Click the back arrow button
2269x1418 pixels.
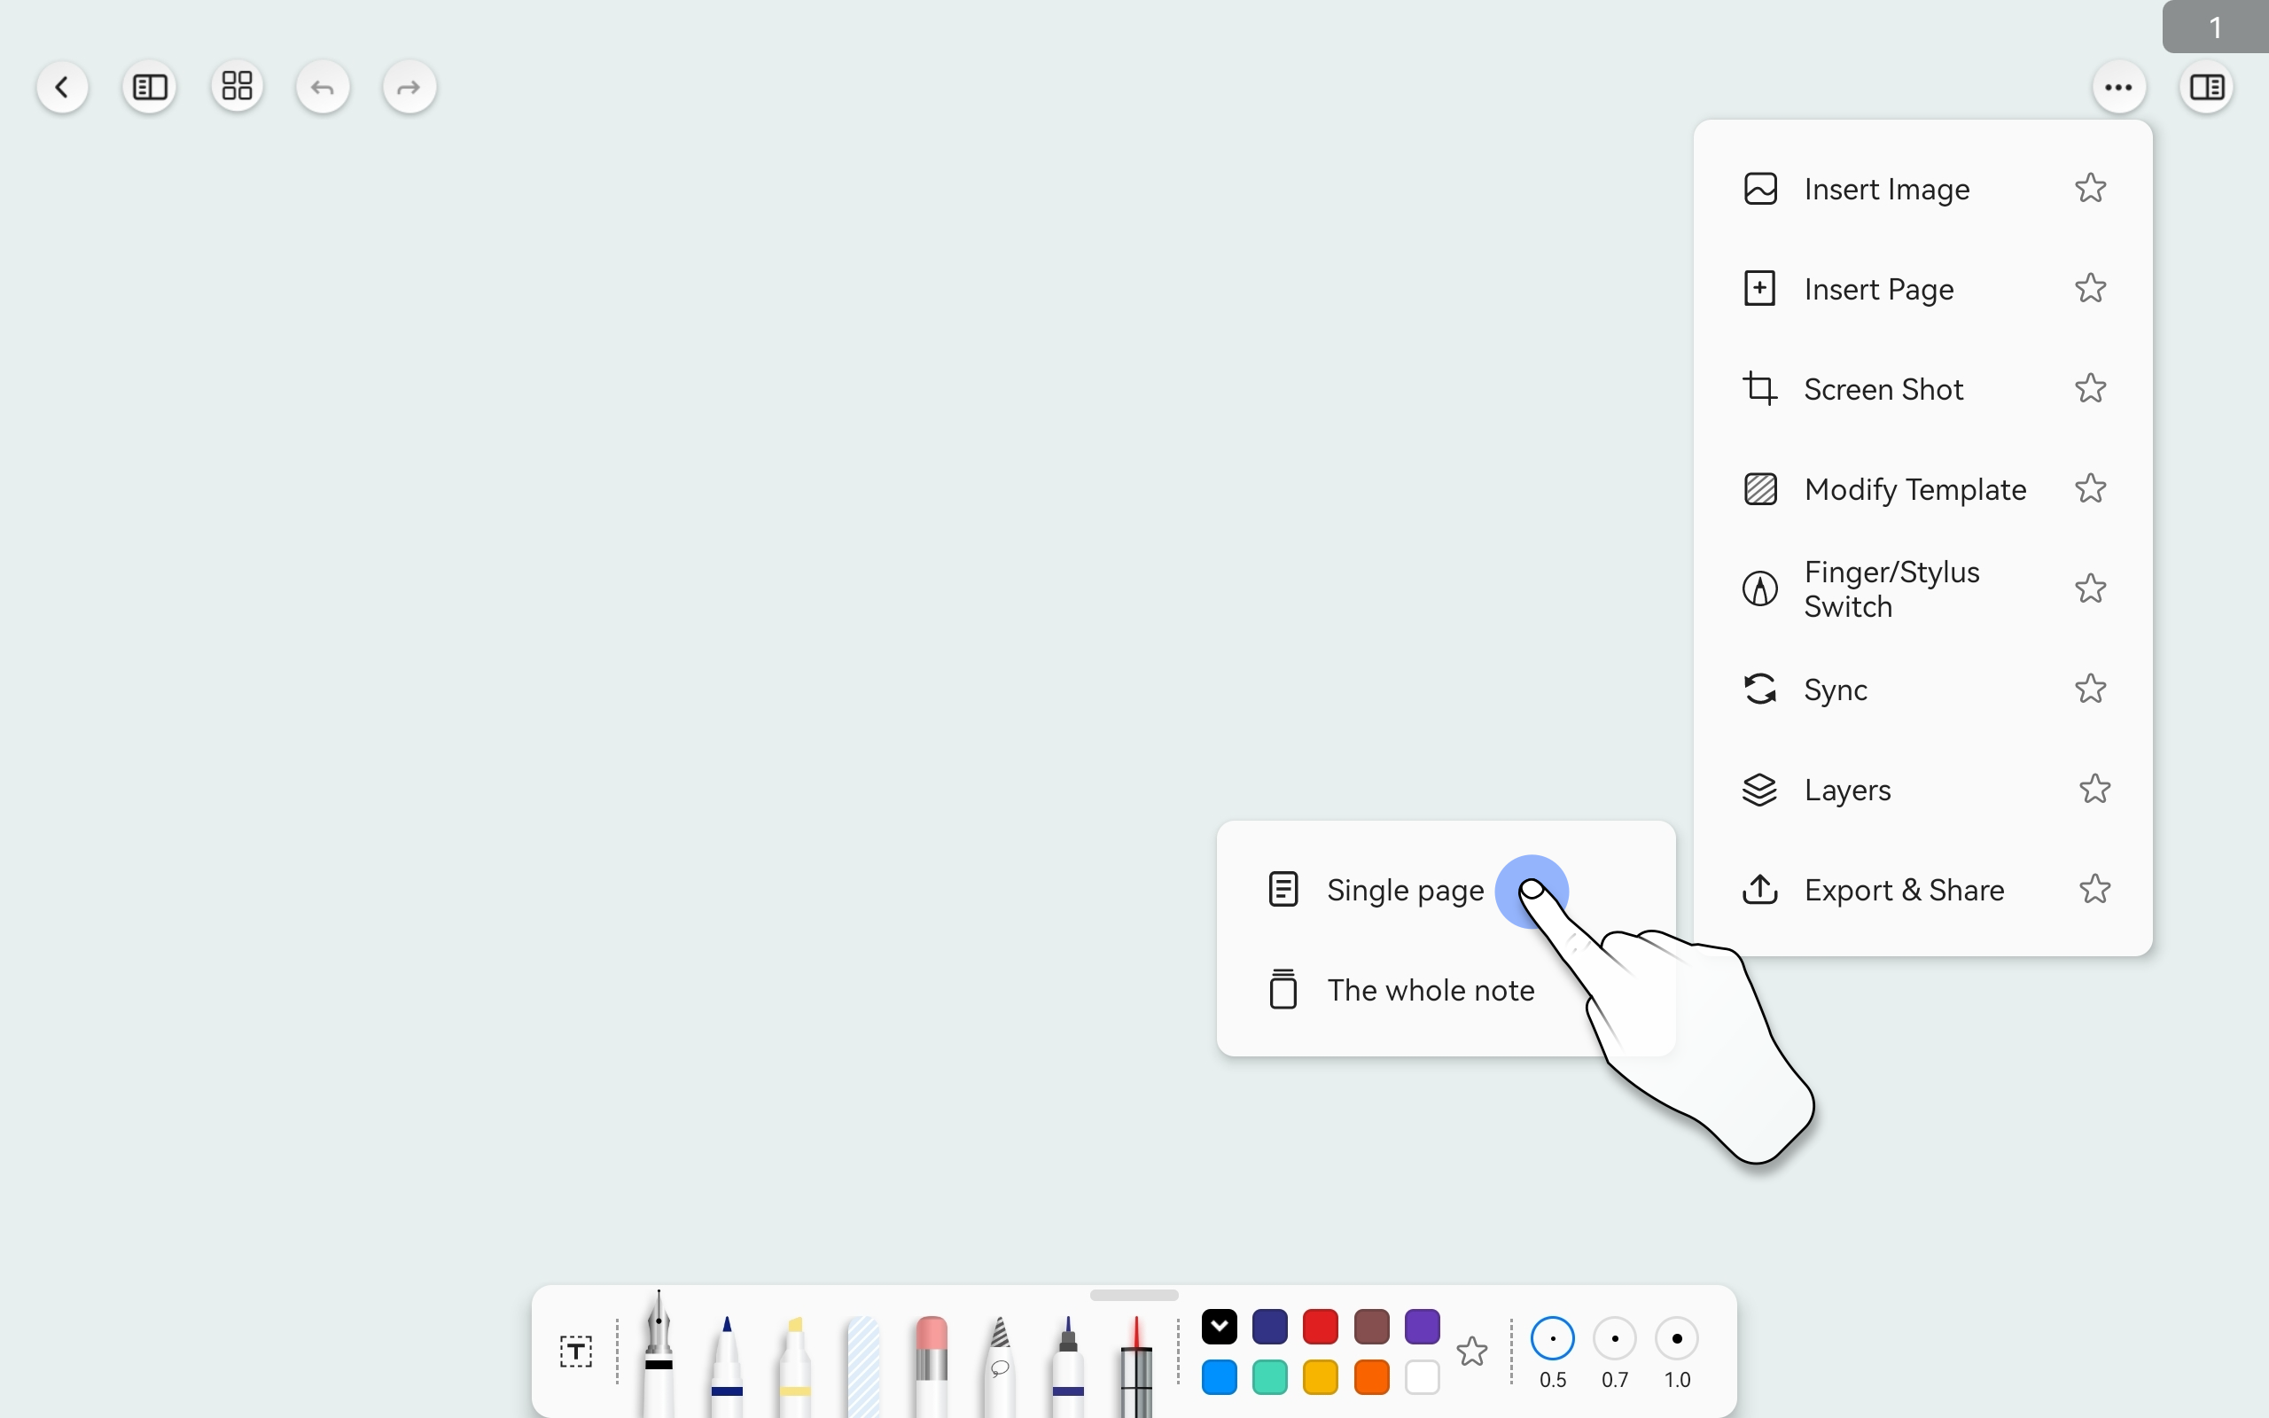click(x=63, y=87)
